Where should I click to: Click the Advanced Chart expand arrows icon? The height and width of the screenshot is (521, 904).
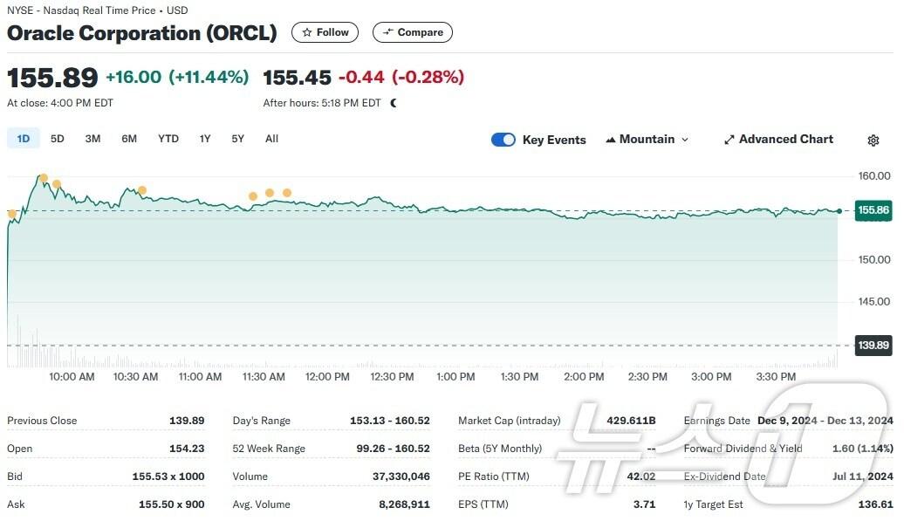729,141
